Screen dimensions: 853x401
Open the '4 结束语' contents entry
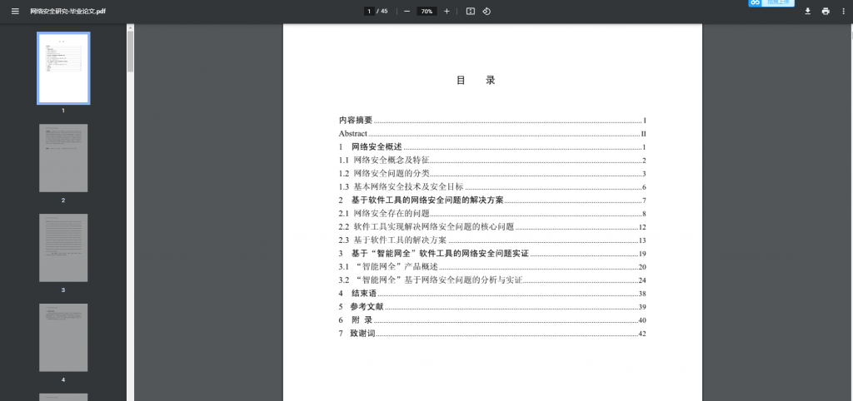pos(492,294)
